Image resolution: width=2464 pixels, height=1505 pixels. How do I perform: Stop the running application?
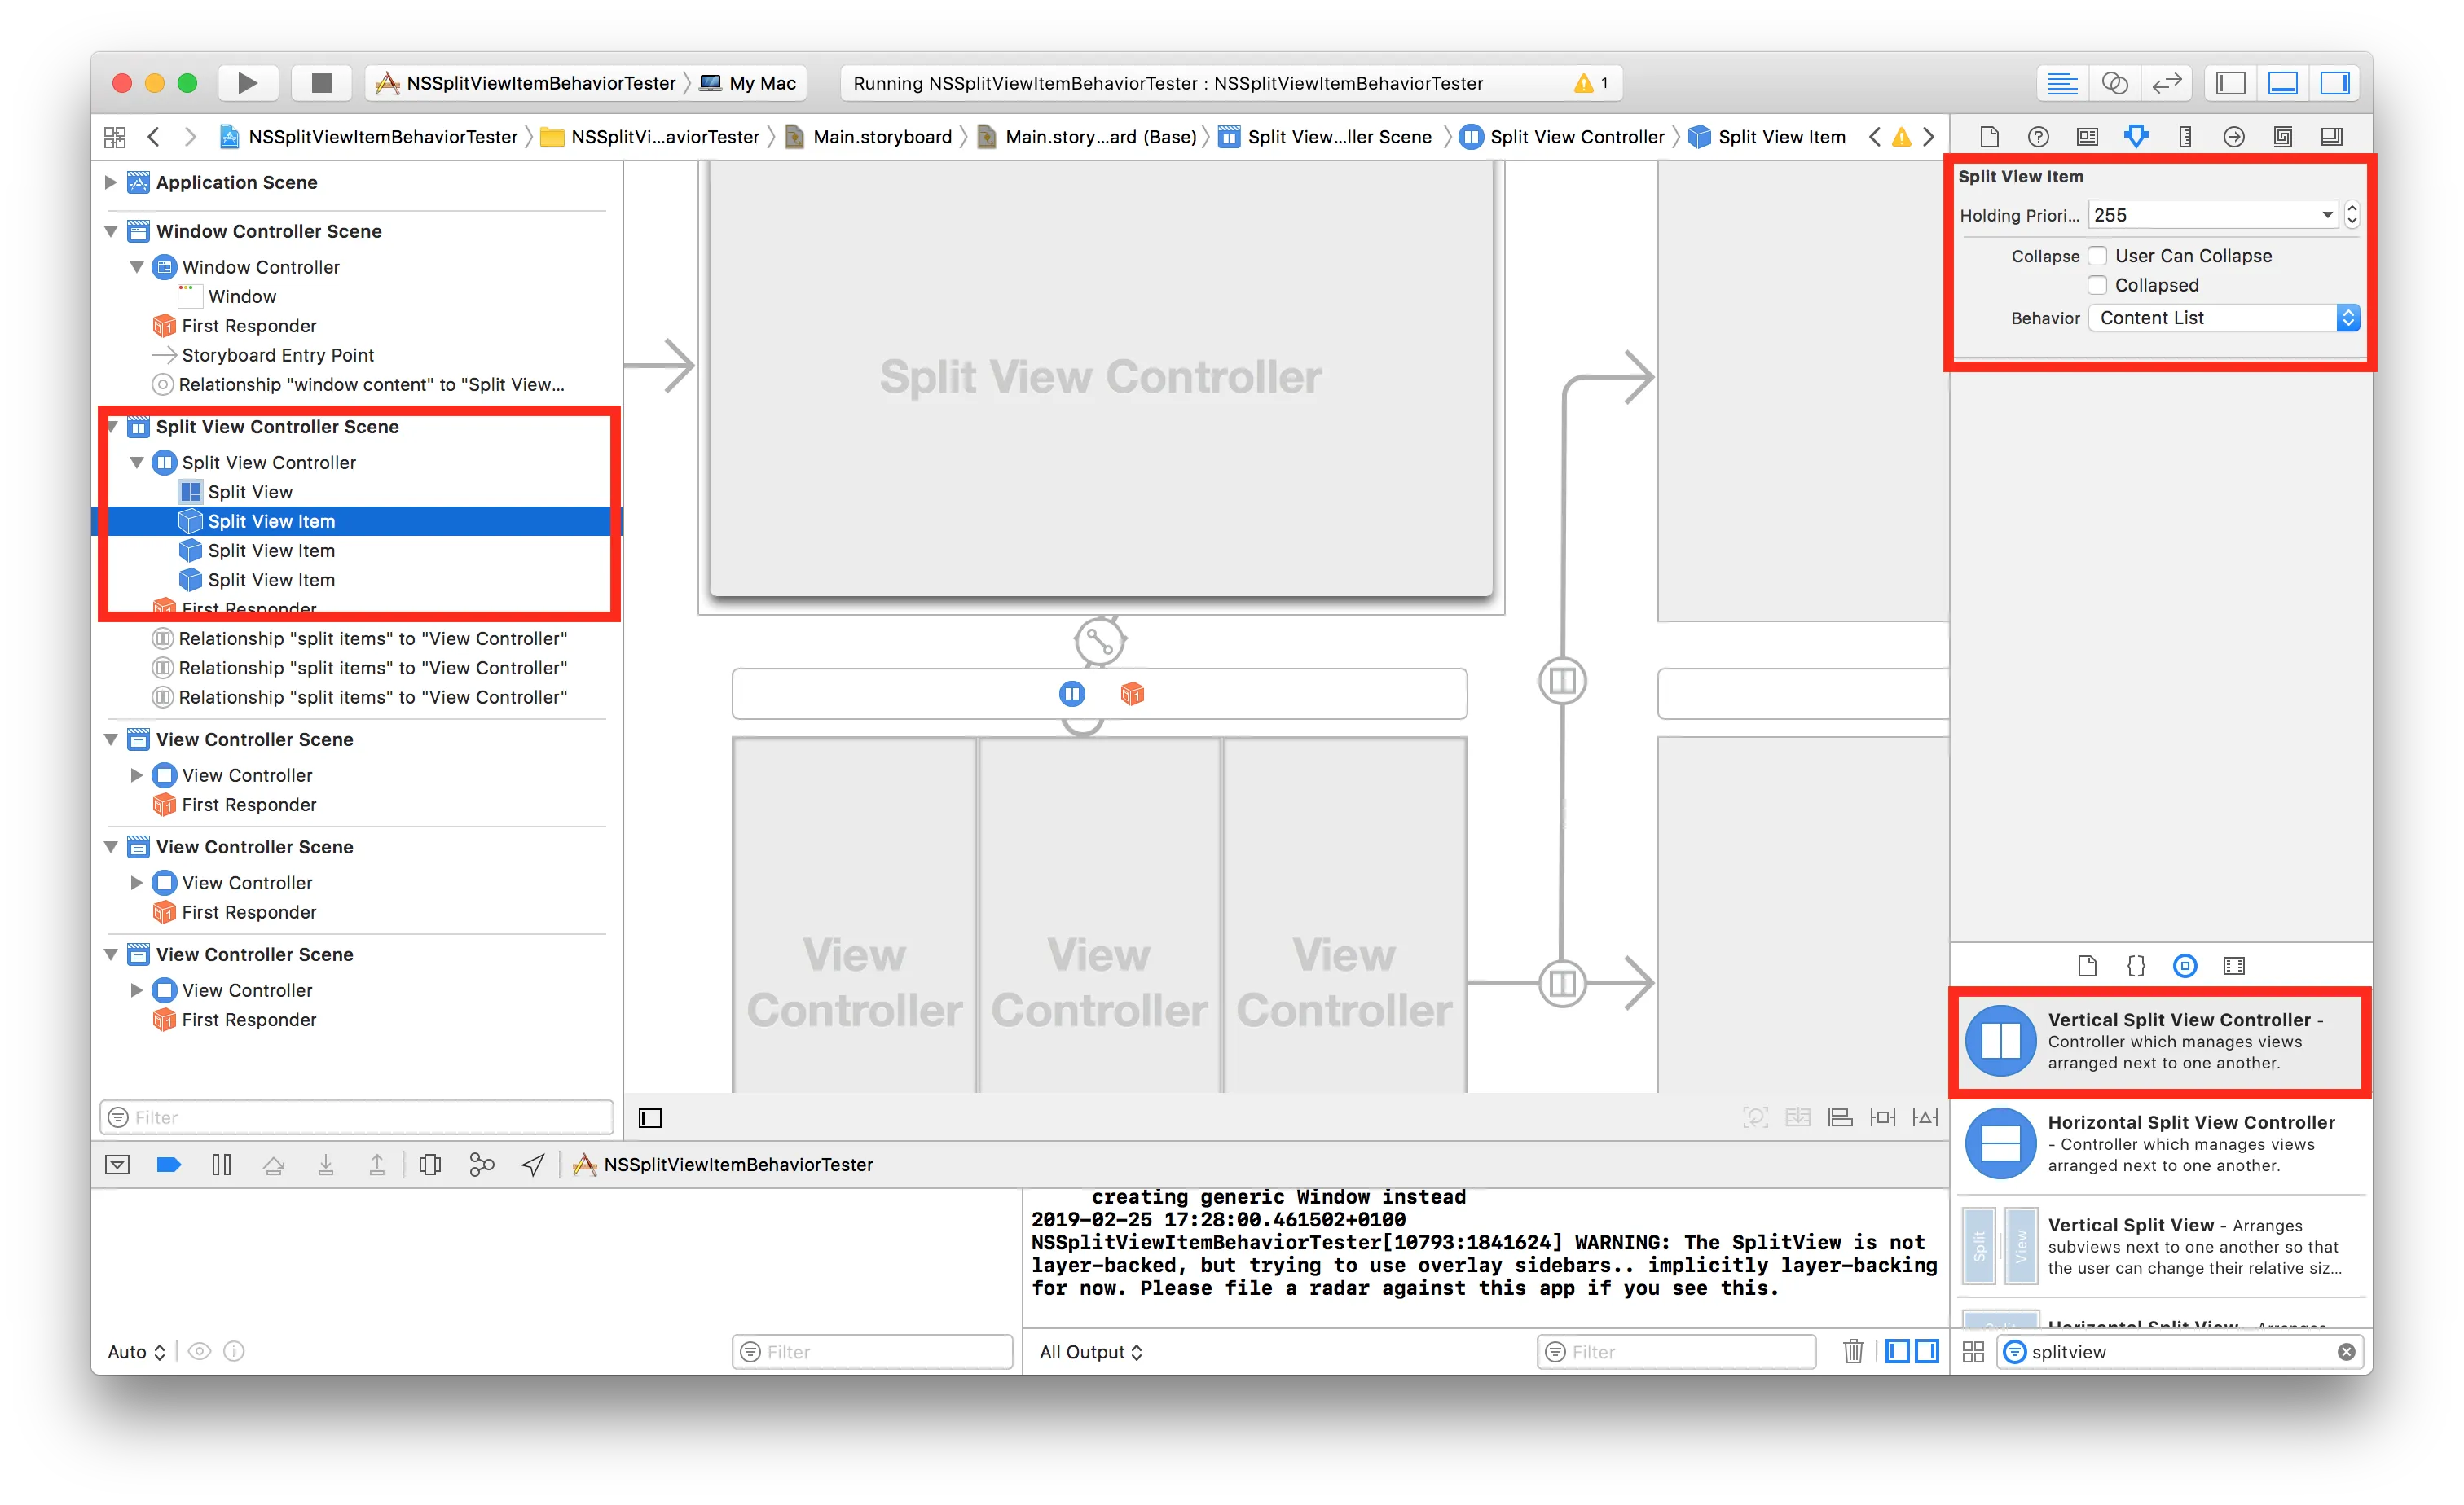tap(321, 83)
